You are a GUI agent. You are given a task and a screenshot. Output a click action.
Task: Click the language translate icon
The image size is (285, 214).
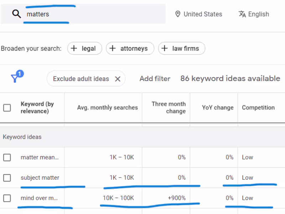[242, 14]
